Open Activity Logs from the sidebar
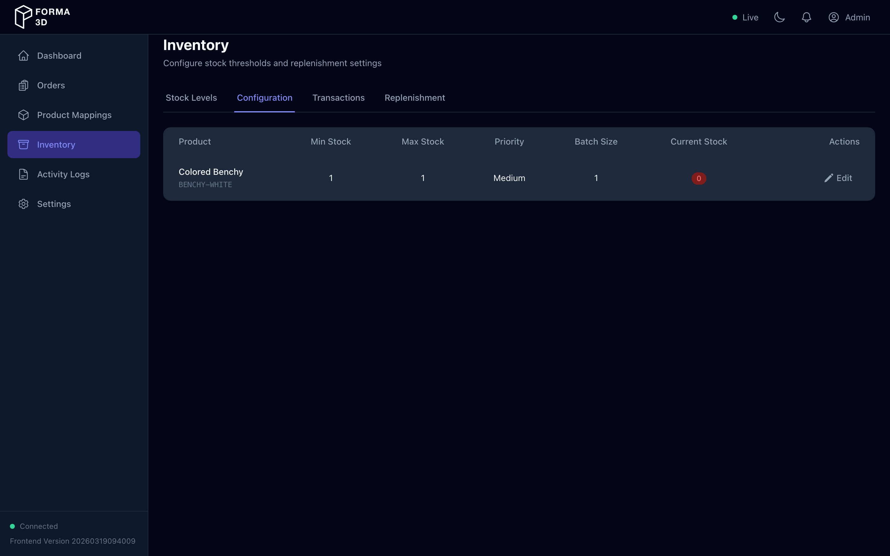The image size is (890, 556). click(63, 174)
